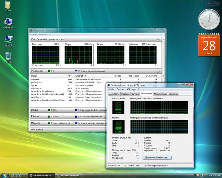This screenshot has height=178, width=222.
Task: Switch to the Applications tab
Action: pos(114,94)
